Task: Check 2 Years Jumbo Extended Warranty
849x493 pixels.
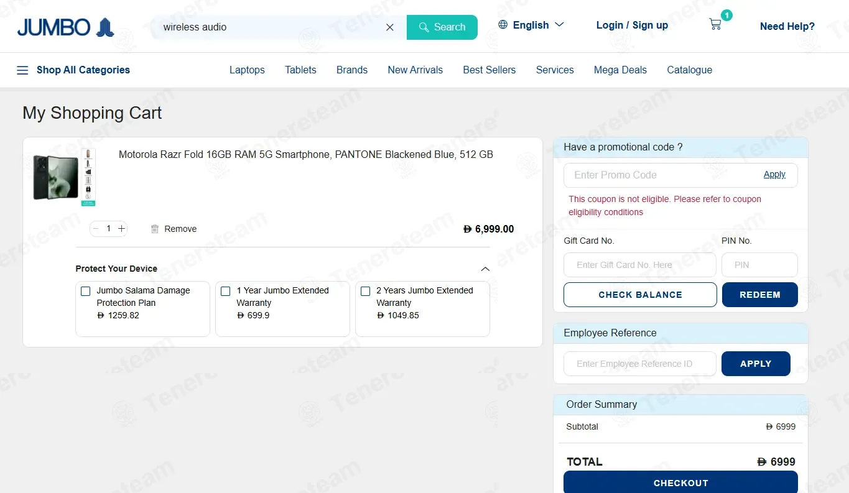Action: (x=366, y=291)
